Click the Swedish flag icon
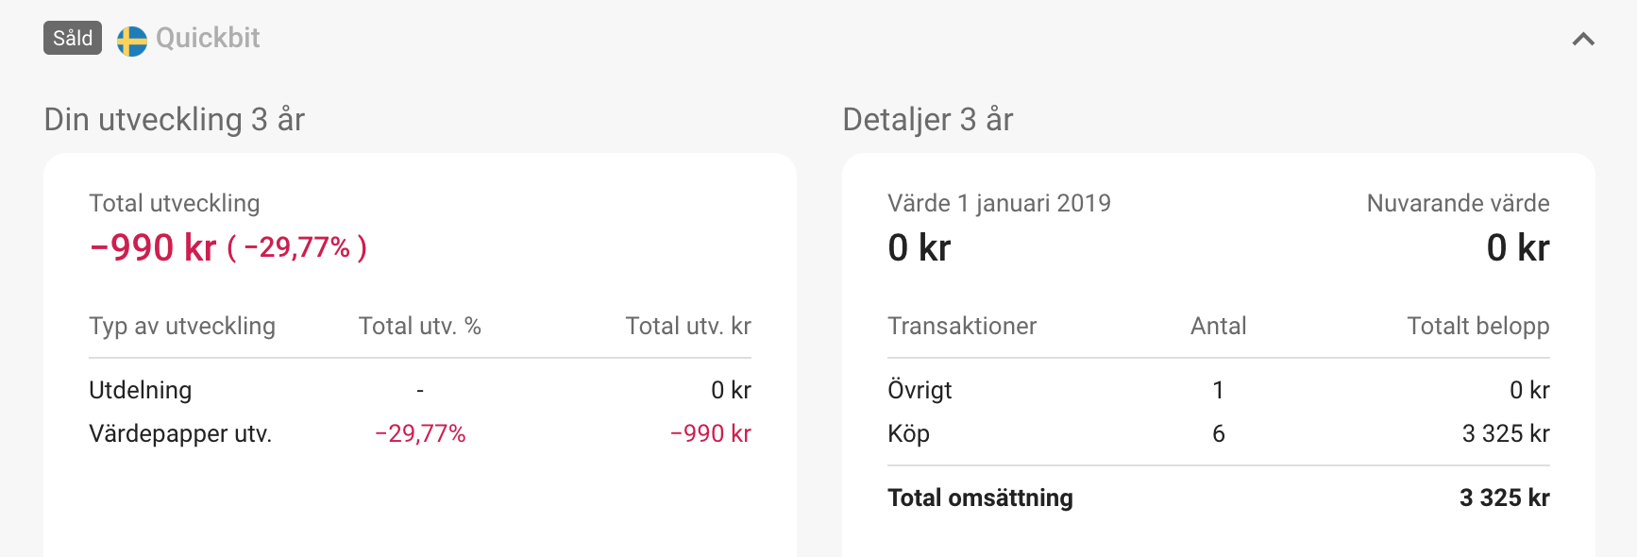This screenshot has width=1637, height=557. click(x=132, y=41)
